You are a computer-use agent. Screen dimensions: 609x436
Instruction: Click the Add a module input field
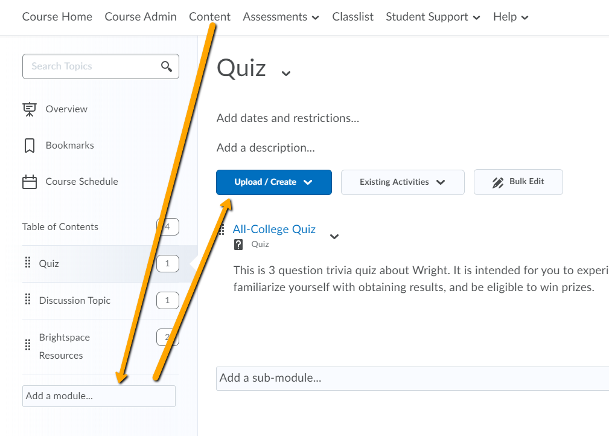pyautogui.click(x=98, y=396)
